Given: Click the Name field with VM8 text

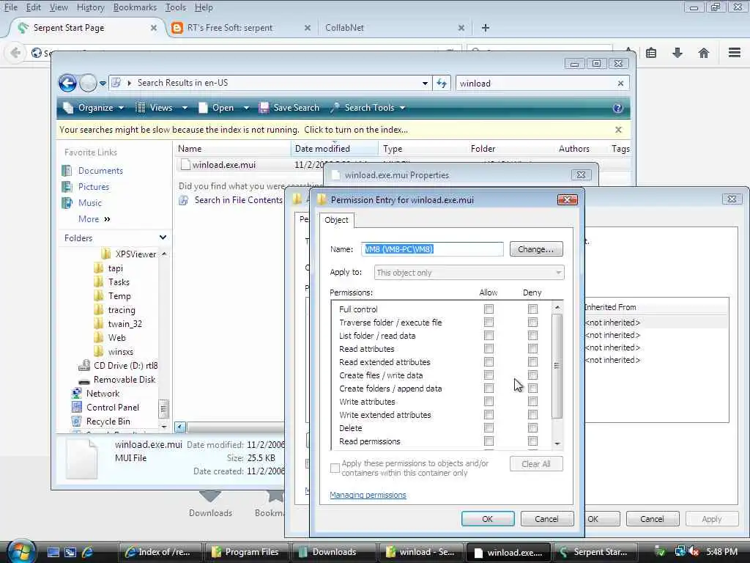Looking at the screenshot, I should click(x=432, y=249).
